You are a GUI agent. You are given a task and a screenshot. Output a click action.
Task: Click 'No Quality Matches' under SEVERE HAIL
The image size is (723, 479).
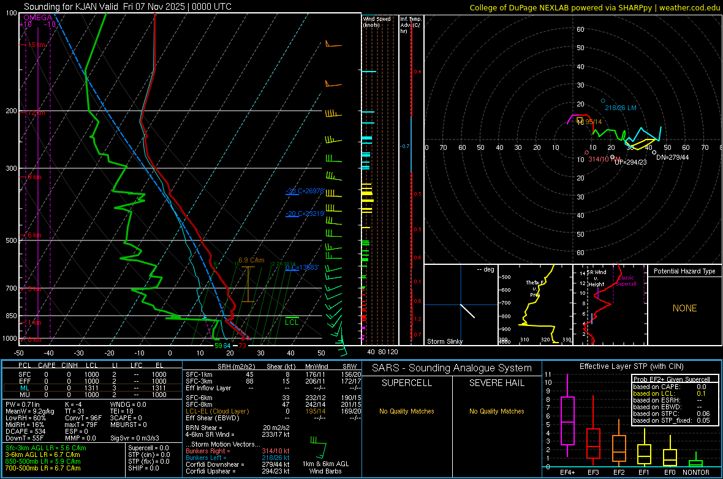pyautogui.click(x=496, y=411)
